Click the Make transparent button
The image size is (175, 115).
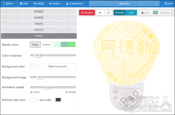pos(57,66)
